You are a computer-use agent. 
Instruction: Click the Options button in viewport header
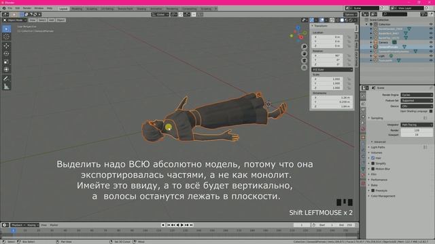tap(350, 14)
